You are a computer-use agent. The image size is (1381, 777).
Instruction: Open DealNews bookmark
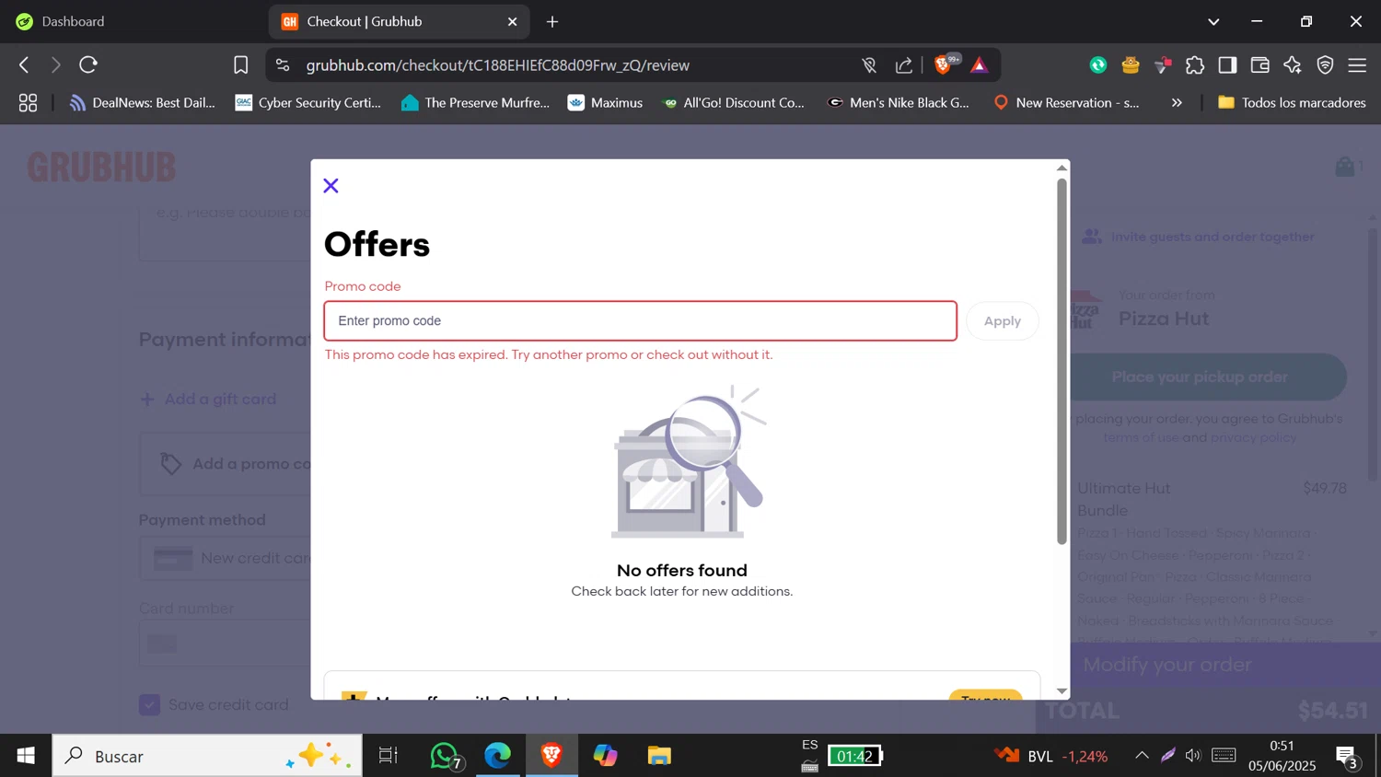pos(142,103)
